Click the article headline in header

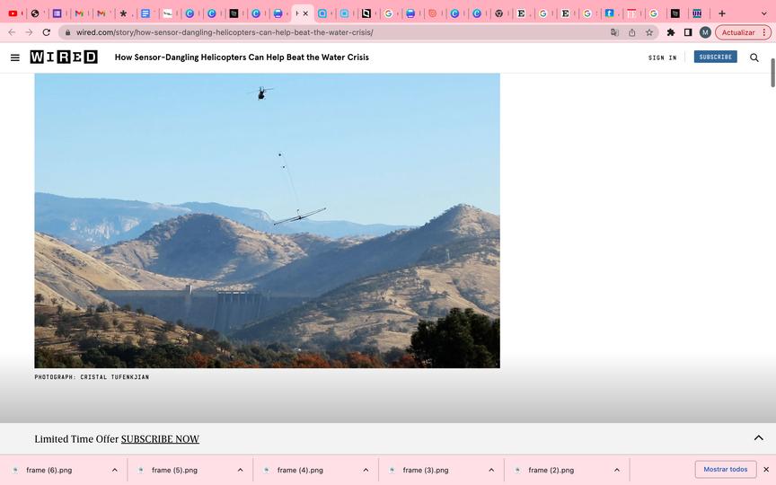click(x=242, y=57)
